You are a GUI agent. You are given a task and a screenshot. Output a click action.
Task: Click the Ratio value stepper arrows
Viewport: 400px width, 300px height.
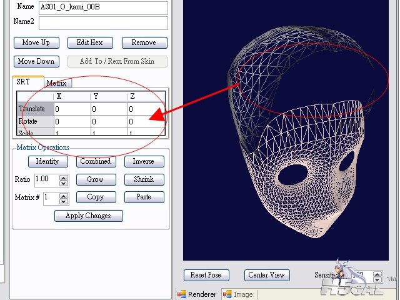(x=64, y=180)
